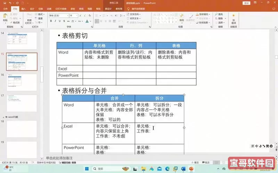Select the slide 14 thumbnail
Image resolution: width=278 pixels, height=173 pixels.
[22, 41]
